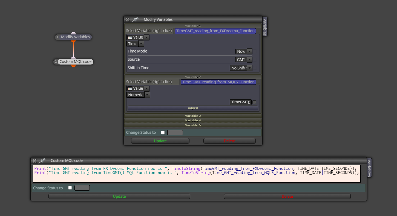The width and height of the screenshot is (397, 216).
Task: Click inside the custom MQL code text area
Action: [197, 174]
